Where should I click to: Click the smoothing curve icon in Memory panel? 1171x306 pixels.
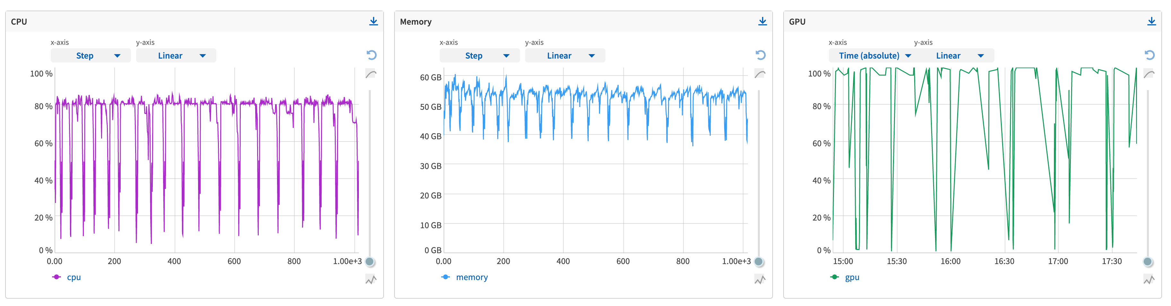[760, 74]
